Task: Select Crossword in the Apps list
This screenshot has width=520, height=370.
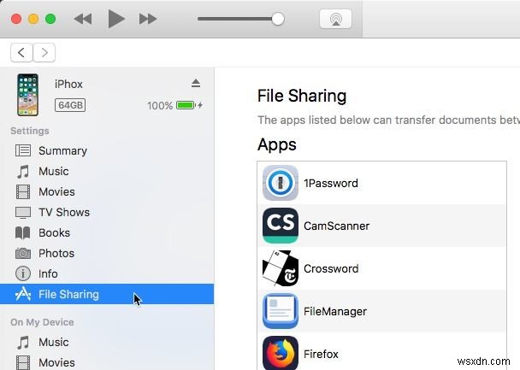Action: coord(381,268)
